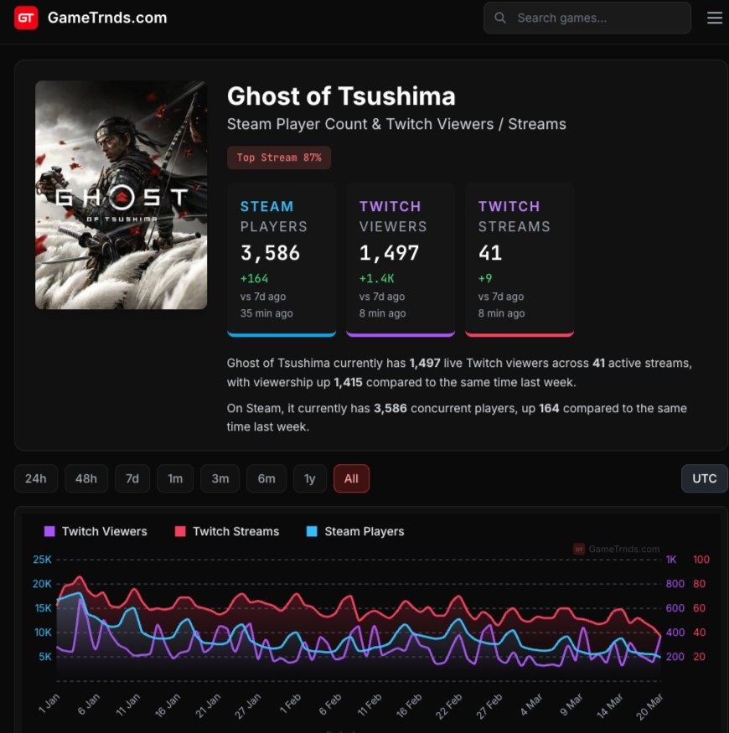Click the 20 Mar chart axis label

coord(649,706)
